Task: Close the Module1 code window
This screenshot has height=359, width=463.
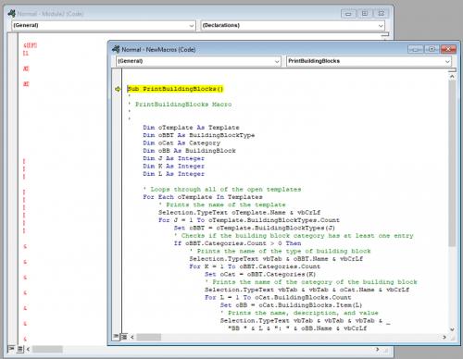Action: (x=382, y=14)
